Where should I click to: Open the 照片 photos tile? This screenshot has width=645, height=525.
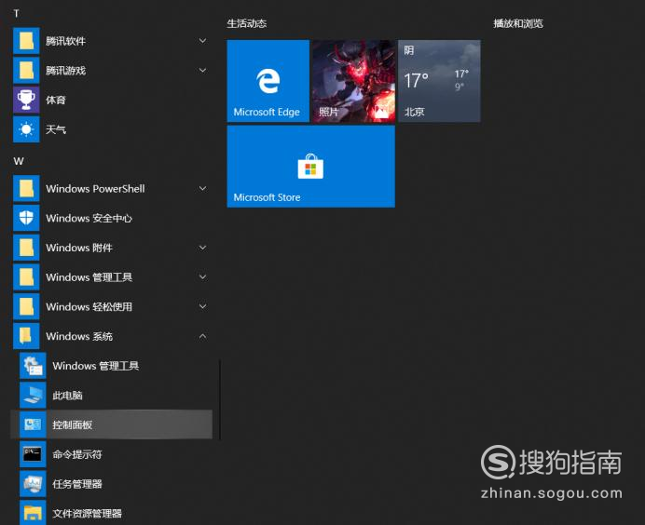(354, 81)
